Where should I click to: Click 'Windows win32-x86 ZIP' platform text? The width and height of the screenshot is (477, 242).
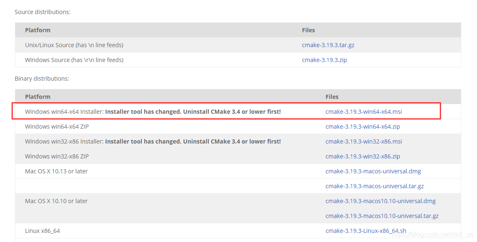click(57, 156)
